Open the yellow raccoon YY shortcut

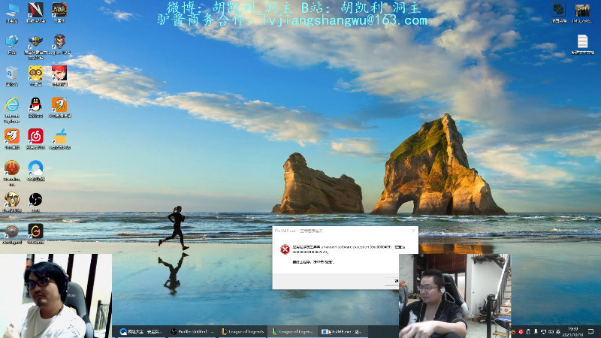pos(35,76)
